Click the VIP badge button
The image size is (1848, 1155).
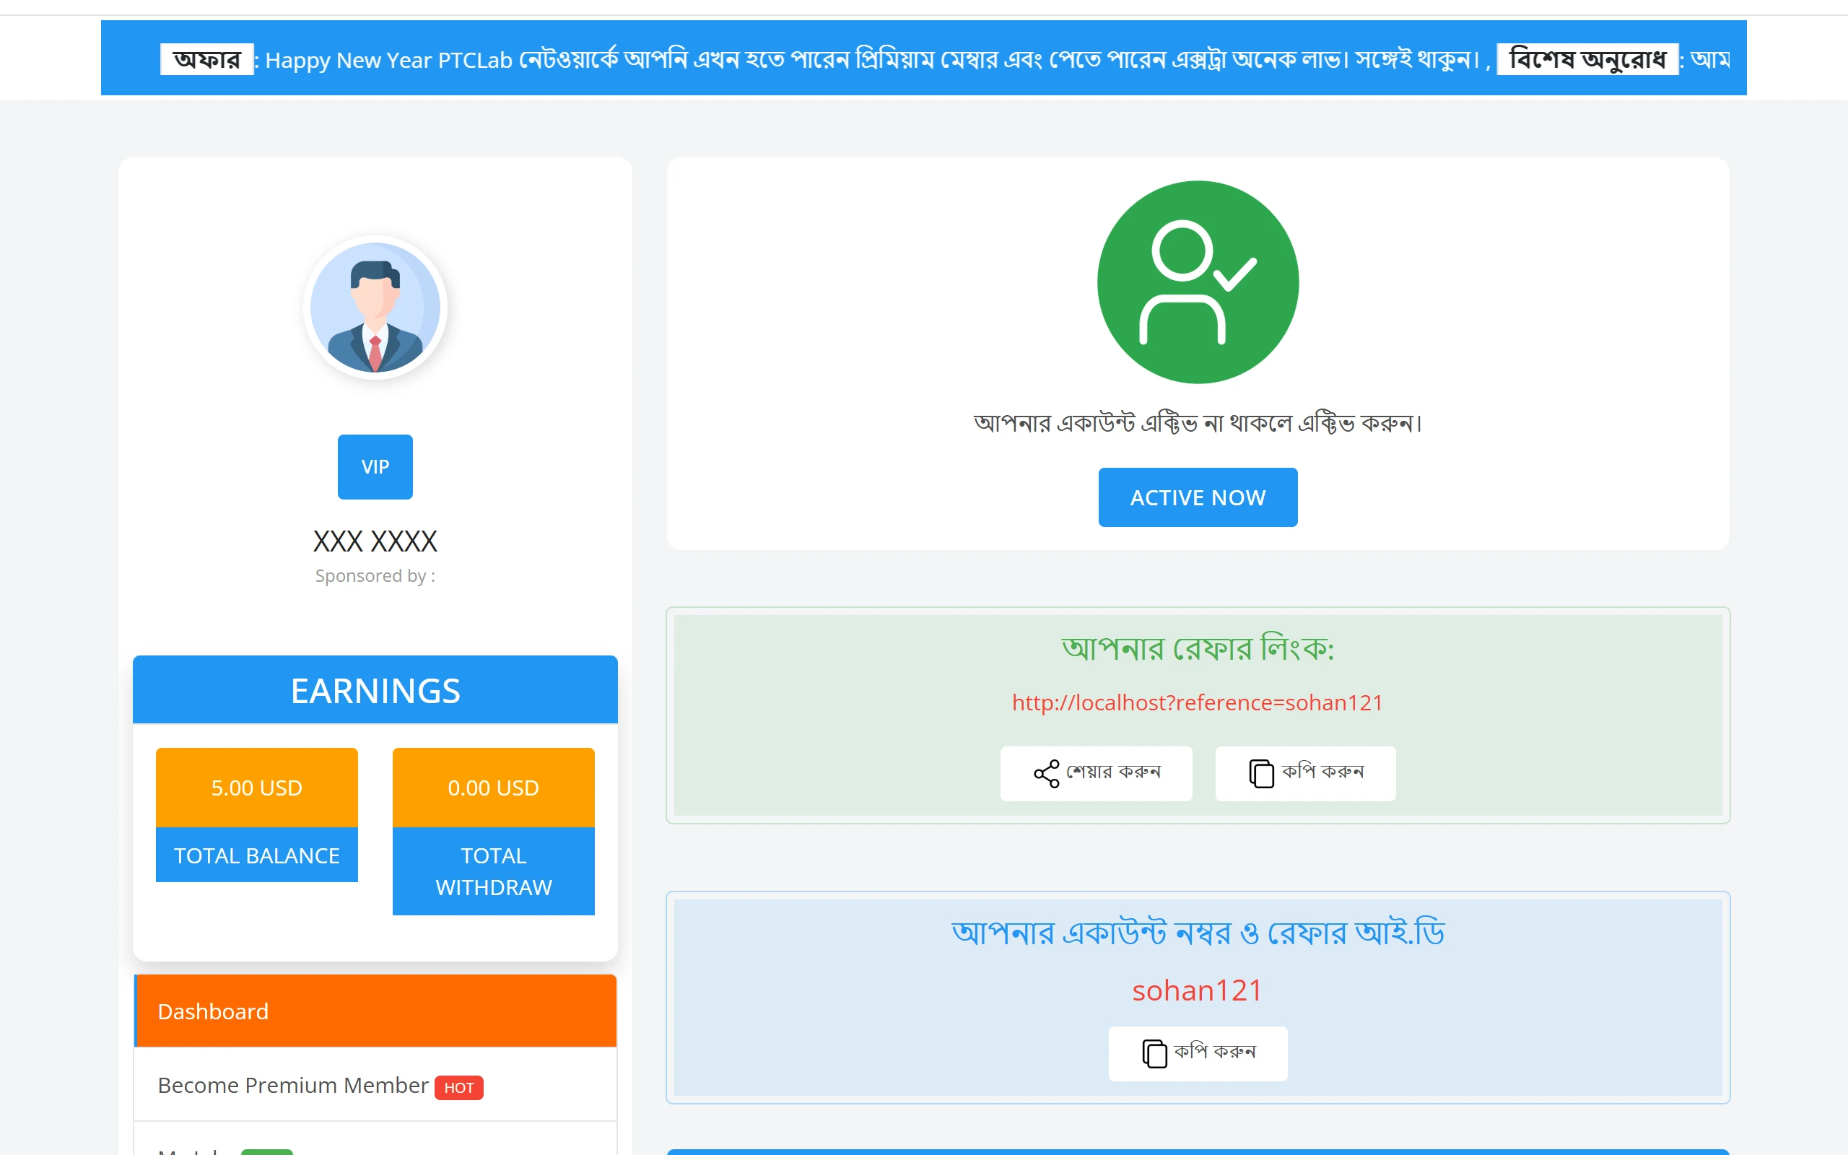point(375,467)
